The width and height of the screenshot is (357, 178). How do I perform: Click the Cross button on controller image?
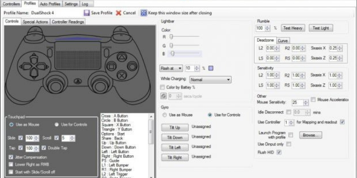click(122, 76)
